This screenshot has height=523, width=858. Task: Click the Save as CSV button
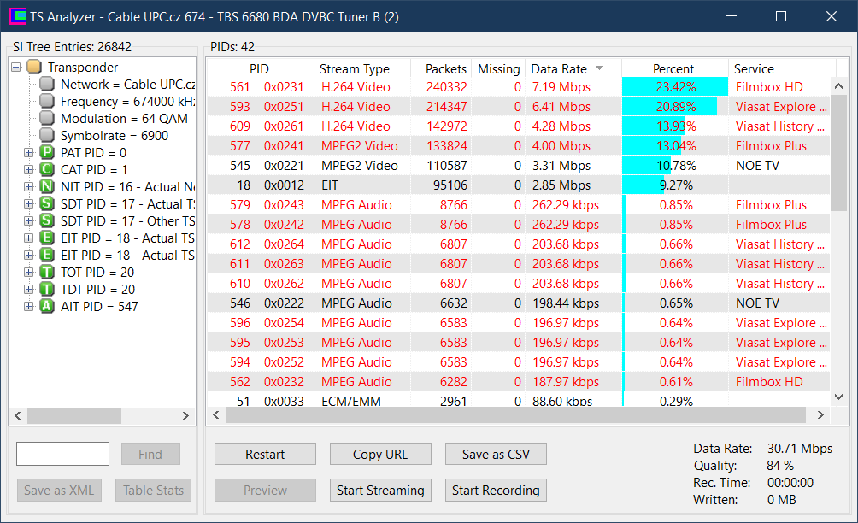[x=496, y=455]
